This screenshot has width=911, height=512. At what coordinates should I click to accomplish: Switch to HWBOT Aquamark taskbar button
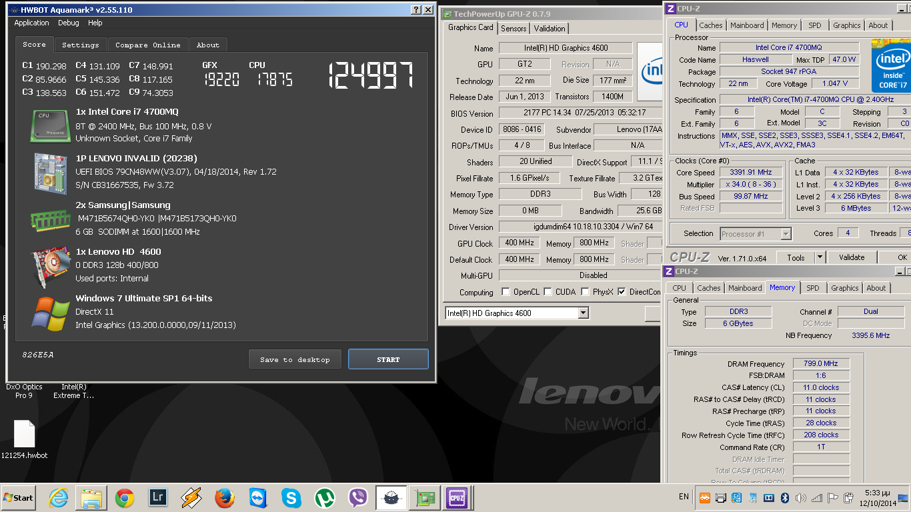[391, 497]
